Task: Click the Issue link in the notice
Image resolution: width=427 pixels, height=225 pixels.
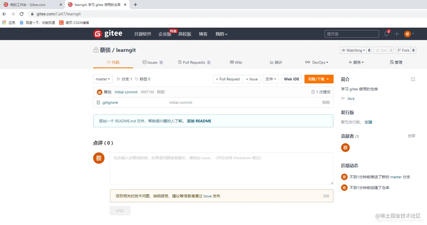Action: [207, 196]
